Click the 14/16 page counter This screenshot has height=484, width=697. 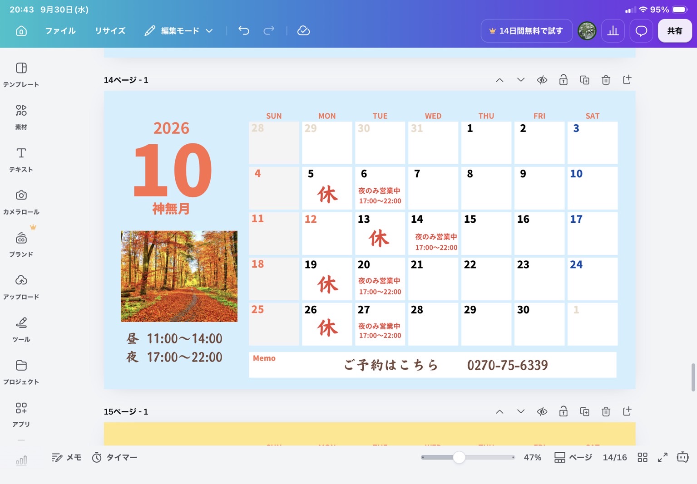615,457
